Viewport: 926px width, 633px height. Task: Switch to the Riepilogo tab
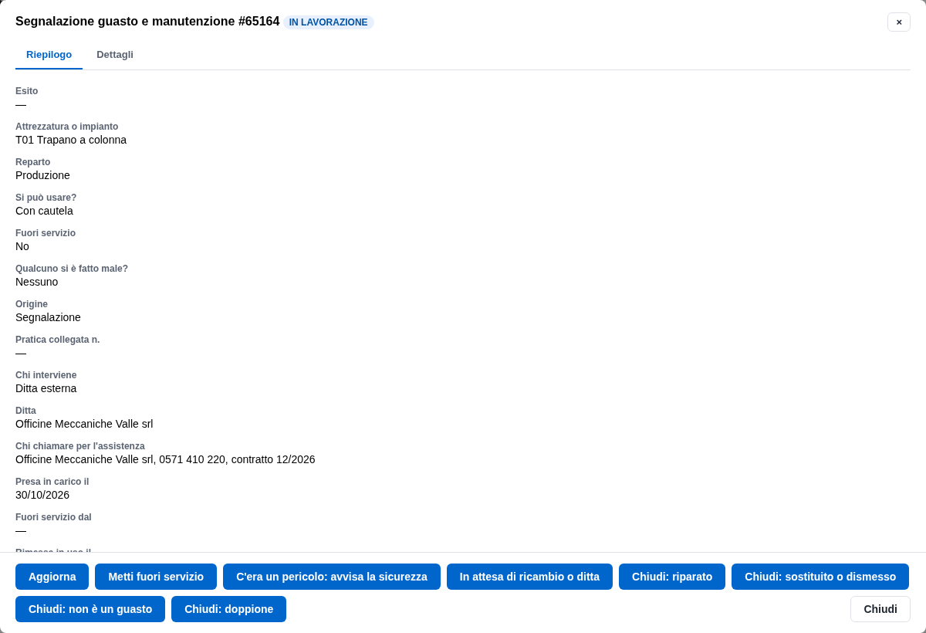[x=49, y=54]
